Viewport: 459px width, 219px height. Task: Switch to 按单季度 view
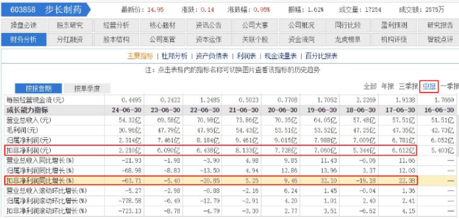(87, 88)
